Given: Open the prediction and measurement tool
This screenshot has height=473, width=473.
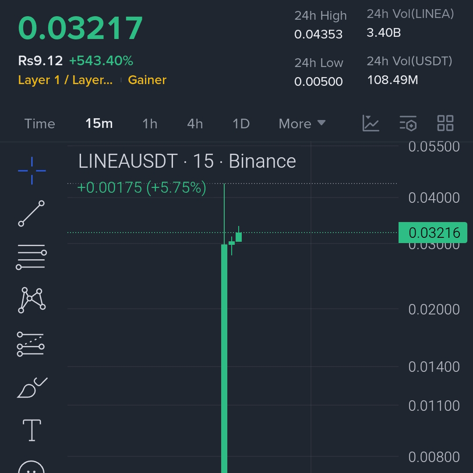Looking at the screenshot, I should pos(31,344).
